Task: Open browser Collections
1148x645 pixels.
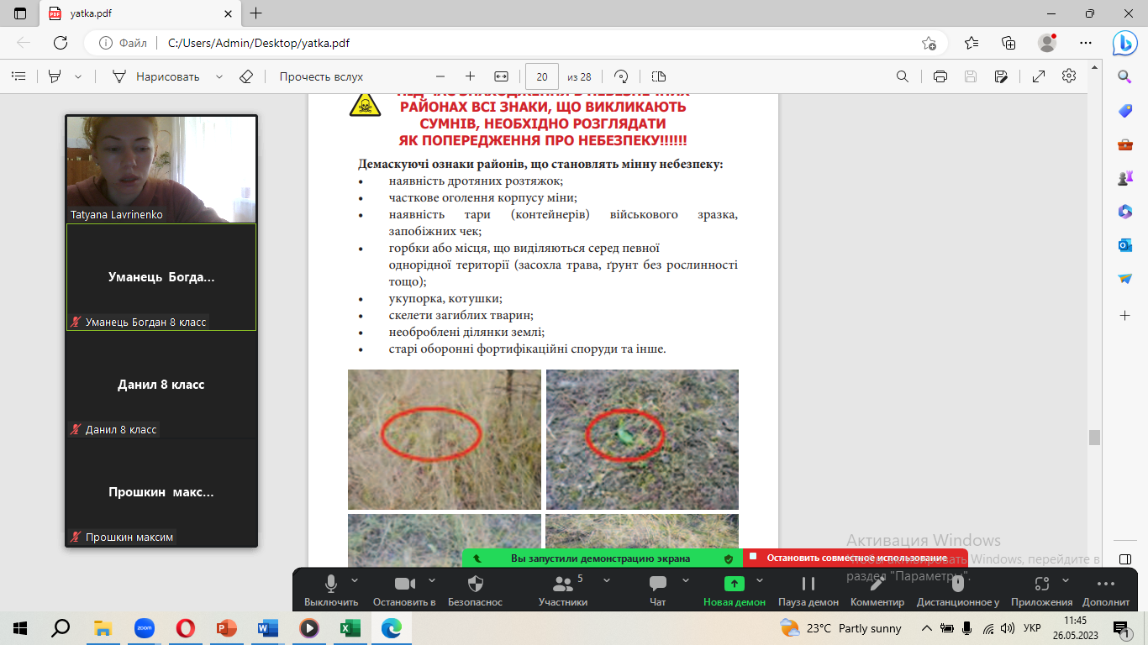Action: [x=1009, y=43]
